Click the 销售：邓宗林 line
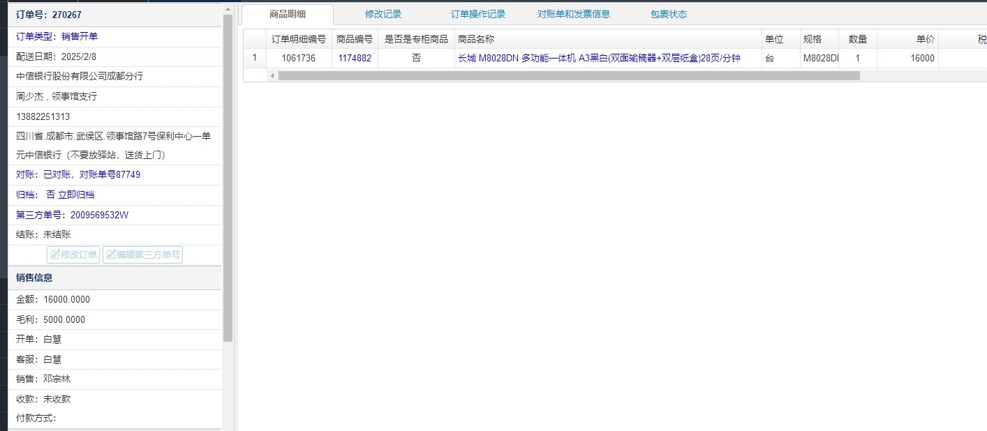The image size is (987, 431). pos(43,379)
